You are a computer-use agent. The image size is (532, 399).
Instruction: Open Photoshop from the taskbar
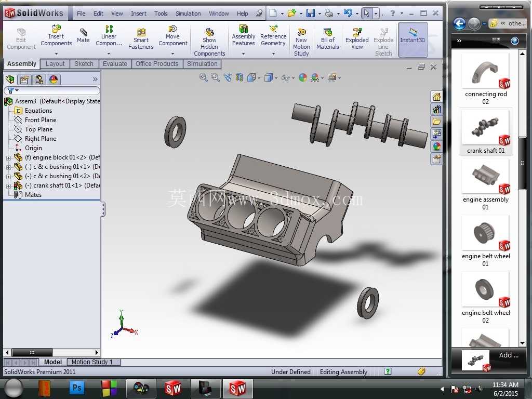77,388
